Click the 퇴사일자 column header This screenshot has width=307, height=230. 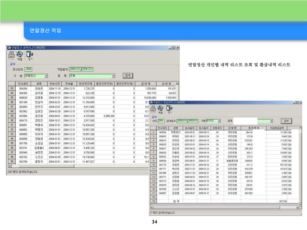204,128
